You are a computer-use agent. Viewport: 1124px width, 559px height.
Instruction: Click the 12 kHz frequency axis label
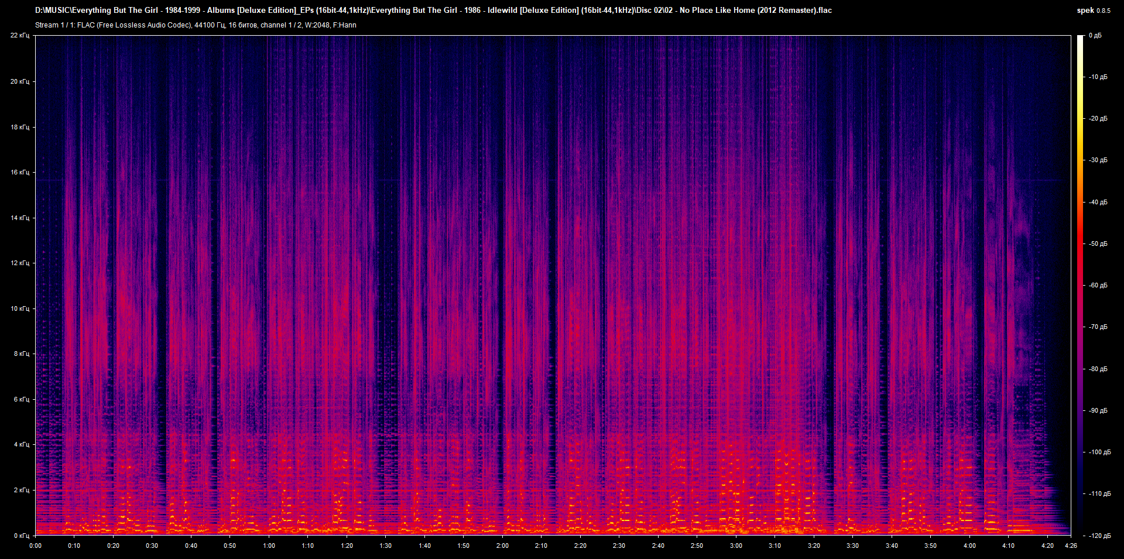pos(20,263)
